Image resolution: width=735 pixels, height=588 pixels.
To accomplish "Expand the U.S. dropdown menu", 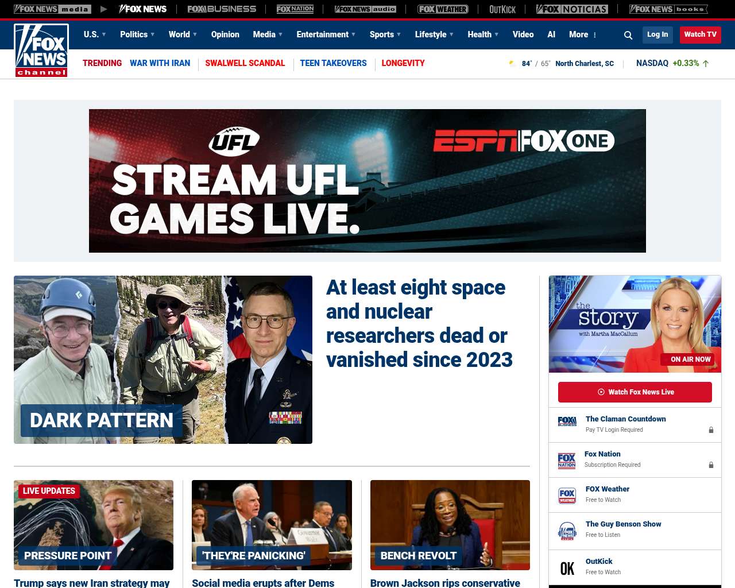I will click(x=95, y=34).
